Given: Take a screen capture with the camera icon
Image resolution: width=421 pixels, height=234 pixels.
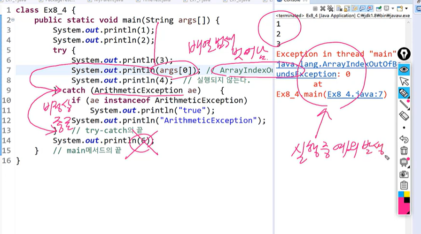Looking at the screenshot, I should pos(404,174).
